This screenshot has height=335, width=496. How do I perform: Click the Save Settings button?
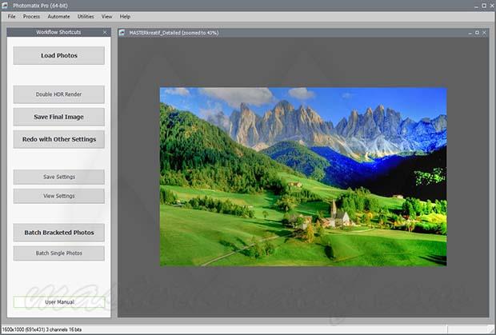click(59, 177)
